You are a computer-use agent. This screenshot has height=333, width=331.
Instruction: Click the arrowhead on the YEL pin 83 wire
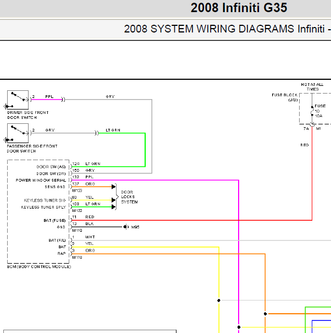pos(113,200)
